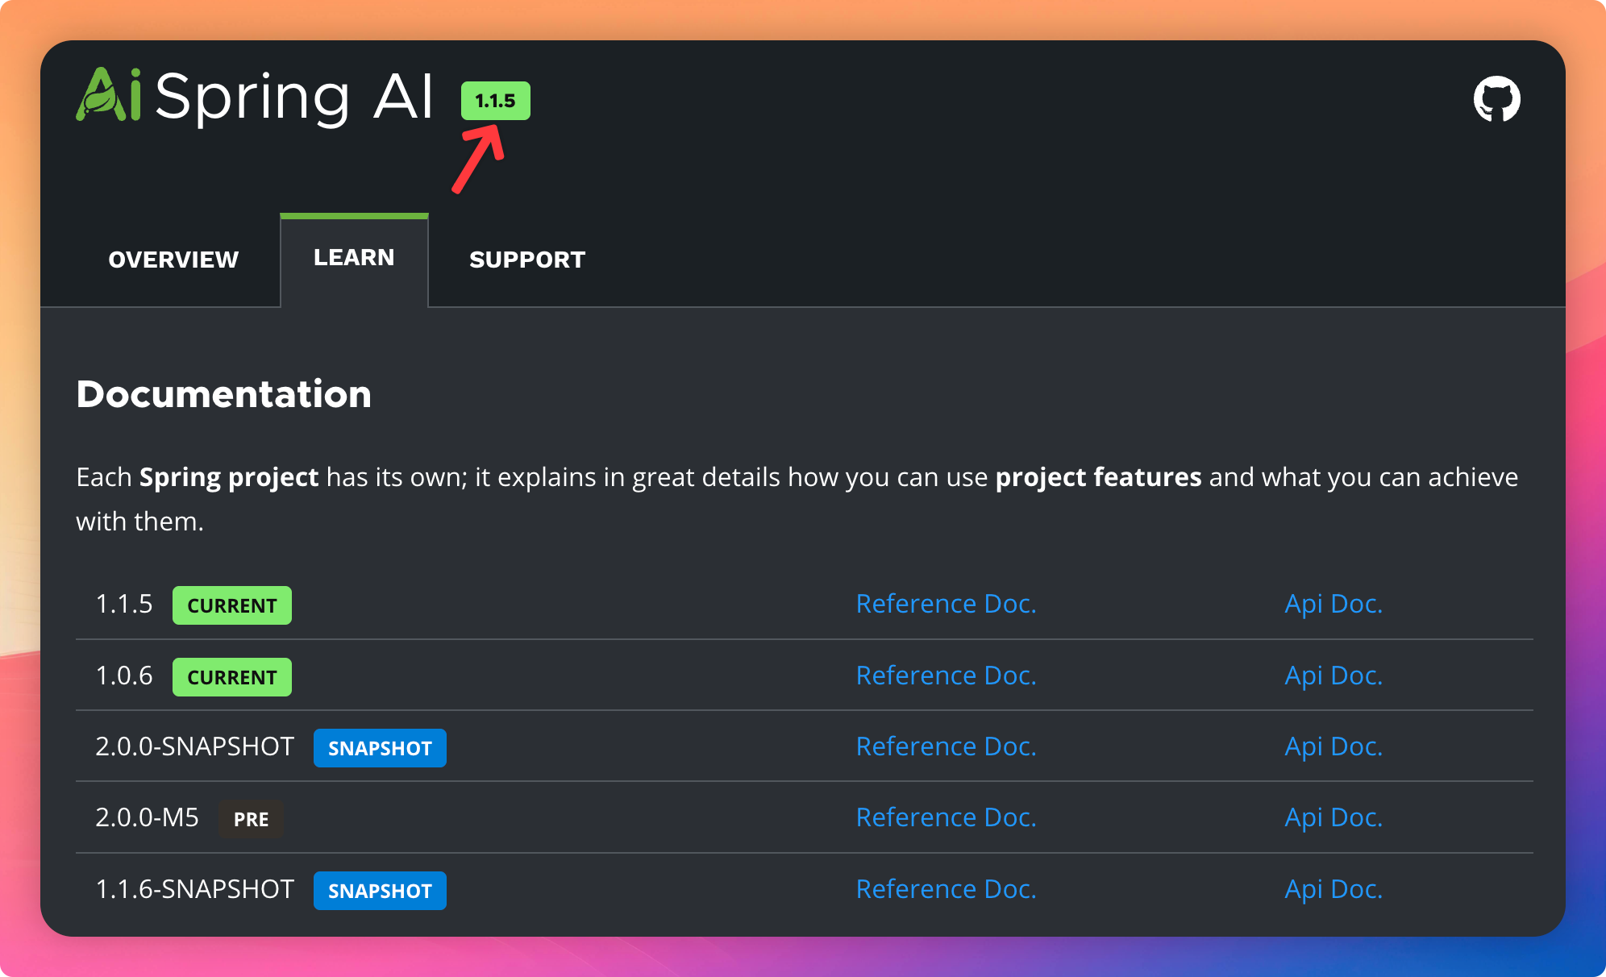1606x977 pixels.
Task: Open Reference Doc. for version 1.1.5
Action: [x=946, y=604]
